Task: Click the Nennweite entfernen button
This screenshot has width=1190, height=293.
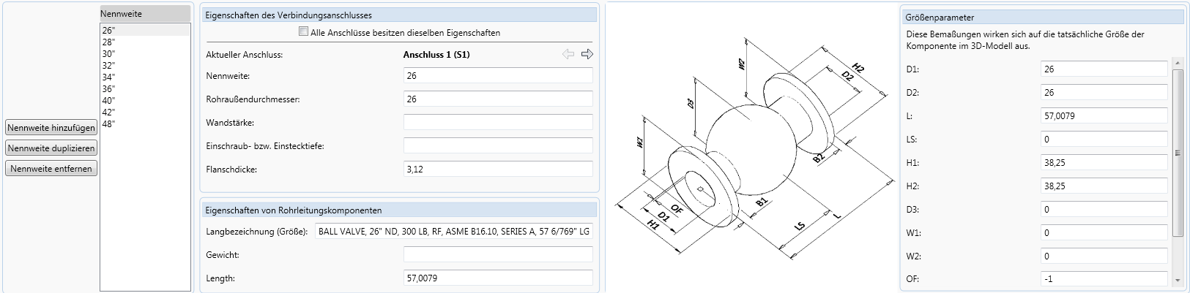Action: click(51, 168)
